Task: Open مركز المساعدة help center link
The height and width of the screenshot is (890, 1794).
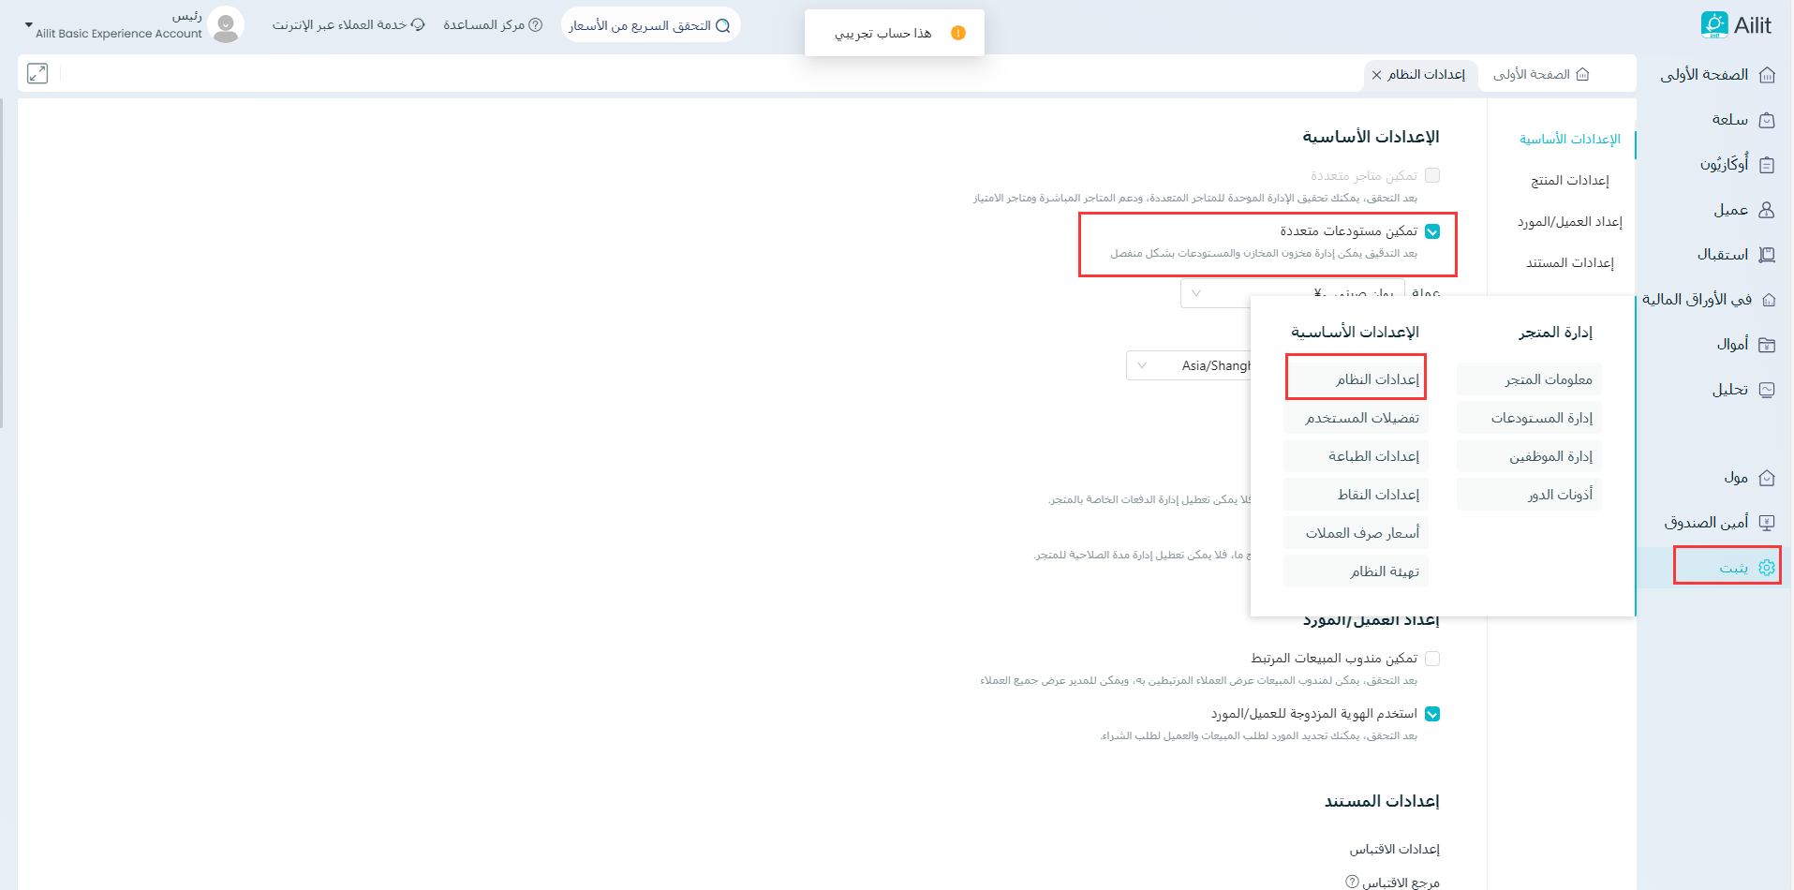Action: click(493, 25)
